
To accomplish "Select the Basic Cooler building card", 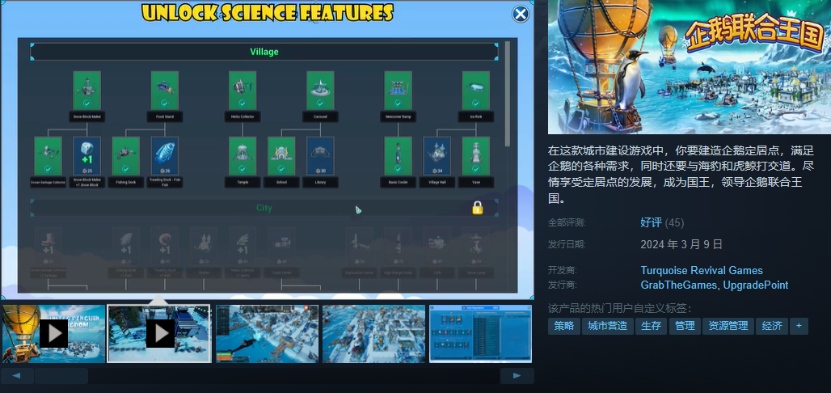I will tap(398, 156).
